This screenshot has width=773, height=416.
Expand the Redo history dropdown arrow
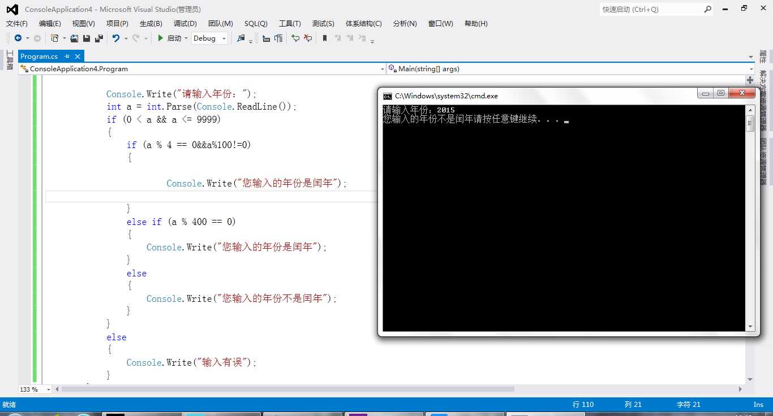coord(145,38)
